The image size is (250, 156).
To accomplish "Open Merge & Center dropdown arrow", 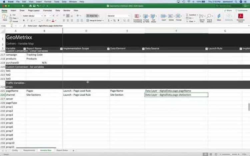I will [103, 20].
